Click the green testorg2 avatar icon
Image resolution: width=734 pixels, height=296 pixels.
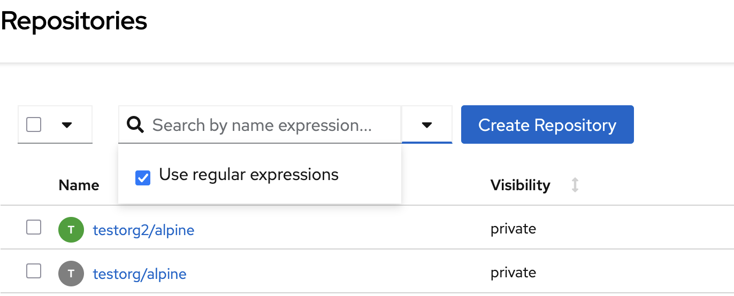[71, 230]
